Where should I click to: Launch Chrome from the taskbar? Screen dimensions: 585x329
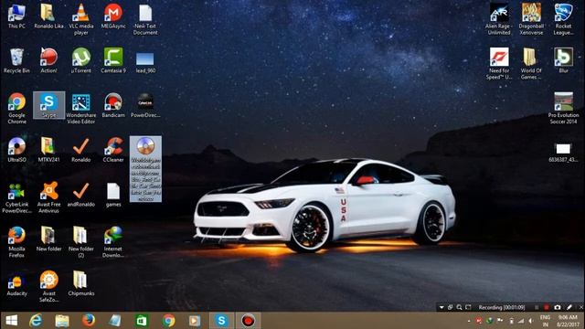point(168,321)
